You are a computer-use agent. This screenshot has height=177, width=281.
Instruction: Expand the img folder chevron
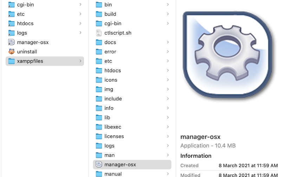(168, 89)
